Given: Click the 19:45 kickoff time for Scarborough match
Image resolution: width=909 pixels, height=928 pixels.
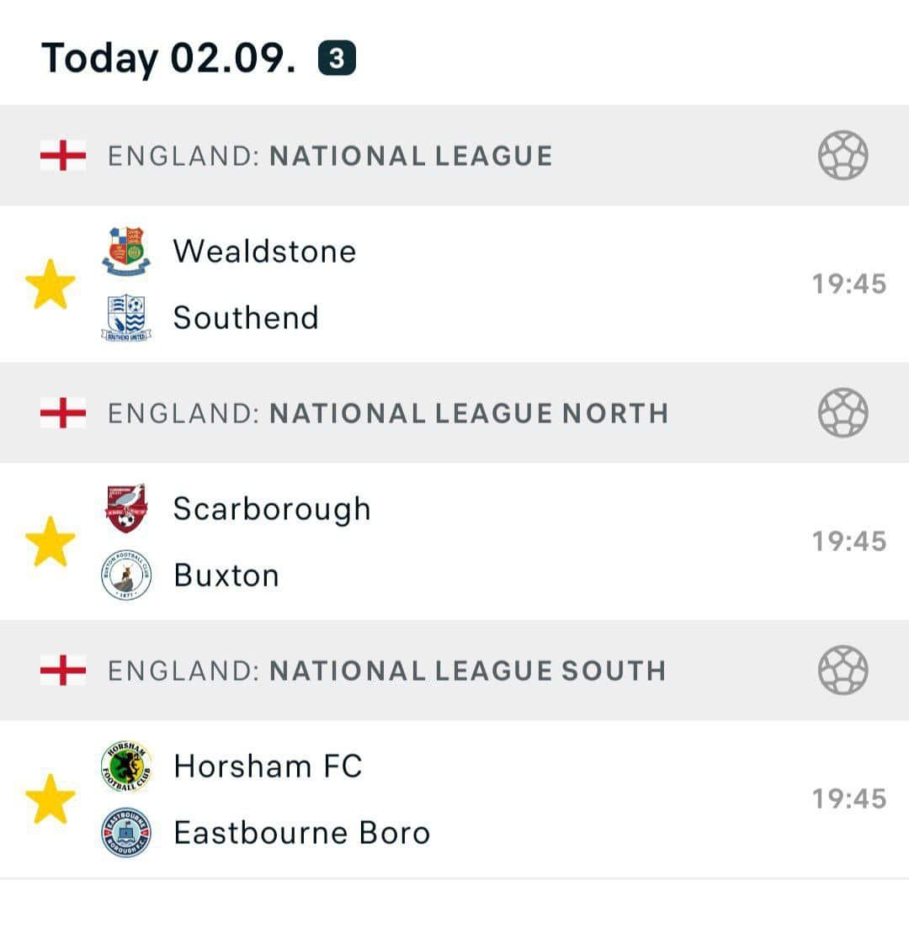Looking at the screenshot, I should point(849,542).
